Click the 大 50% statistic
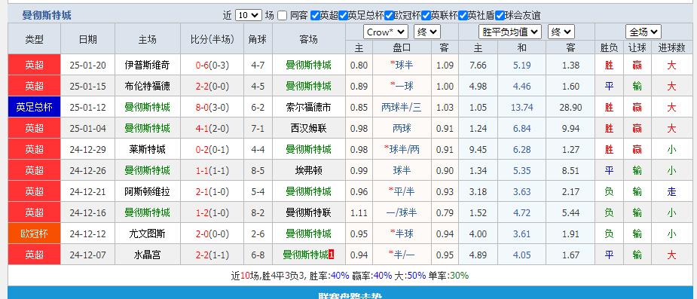This screenshot has width=697, height=299. click(x=410, y=276)
